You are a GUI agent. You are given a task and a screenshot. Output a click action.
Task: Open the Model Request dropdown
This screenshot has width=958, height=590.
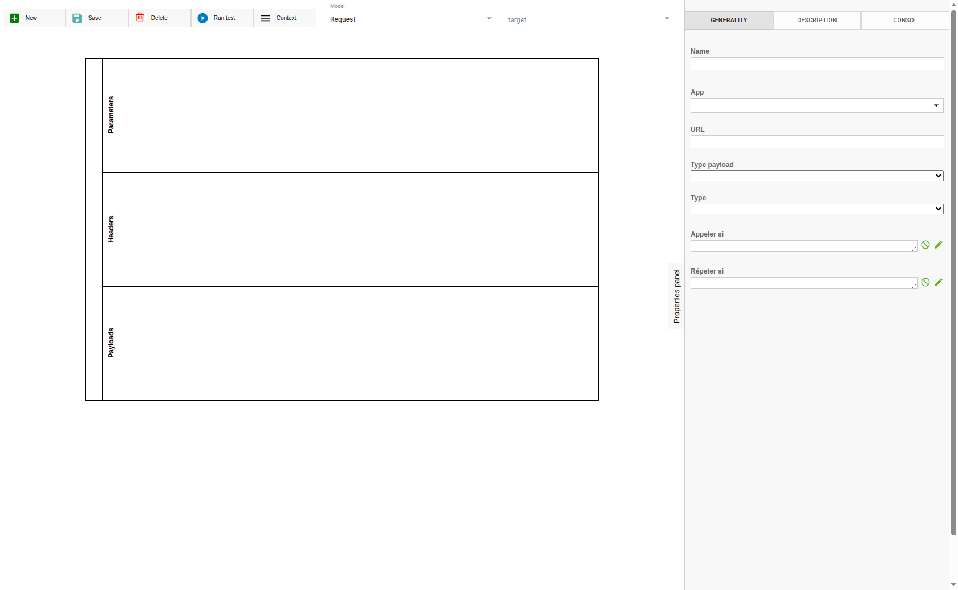[x=489, y=19]
